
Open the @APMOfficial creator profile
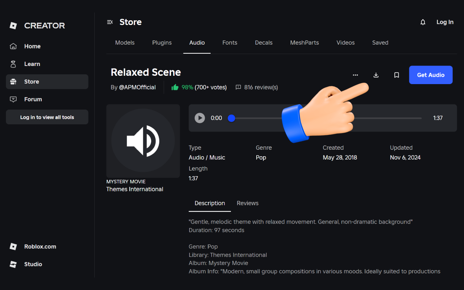coord(137,87)
